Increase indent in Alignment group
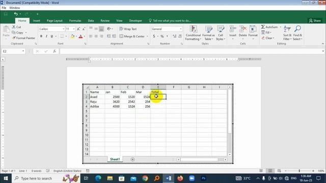The image size is (326, 183). coord(114,36)
